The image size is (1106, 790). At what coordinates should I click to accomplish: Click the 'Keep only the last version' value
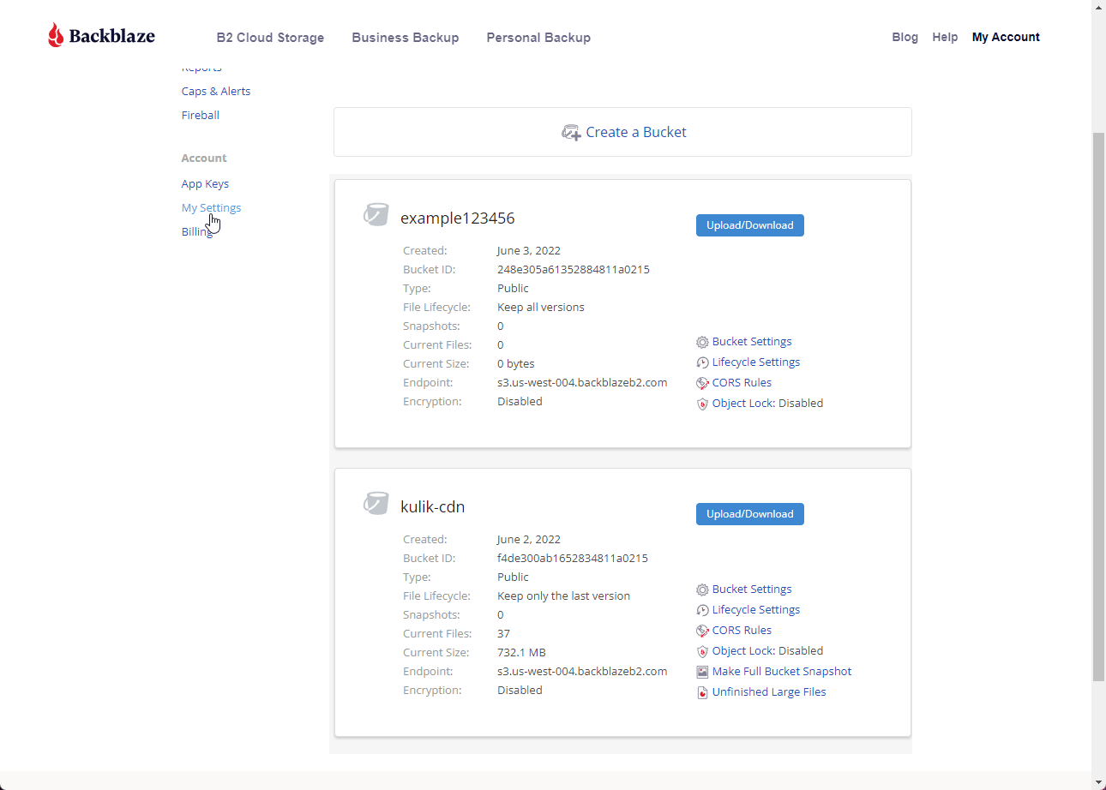coord(563,595)
